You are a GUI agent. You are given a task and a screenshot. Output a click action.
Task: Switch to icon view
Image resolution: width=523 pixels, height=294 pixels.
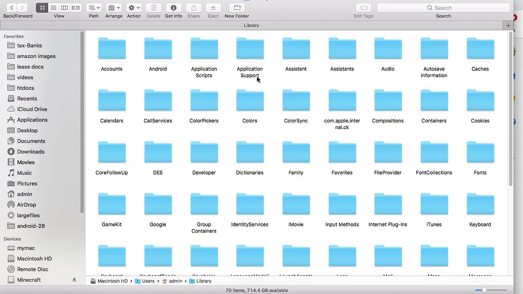(x=42, y=8)
